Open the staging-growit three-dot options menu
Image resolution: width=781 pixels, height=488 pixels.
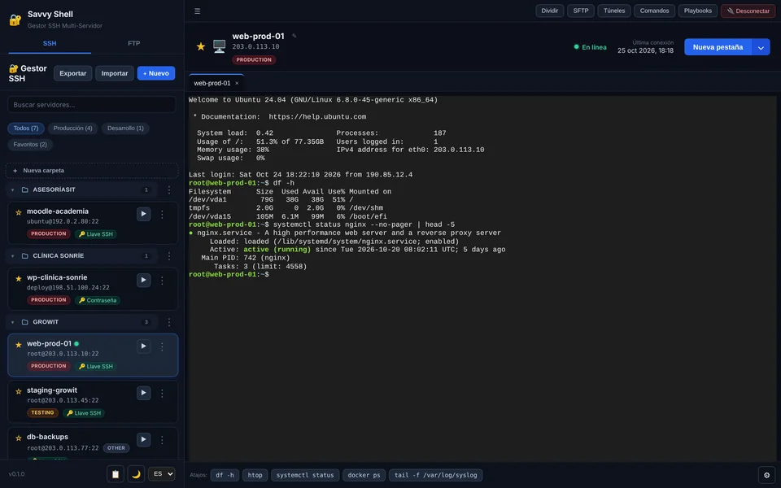click(x=162, y=393)
